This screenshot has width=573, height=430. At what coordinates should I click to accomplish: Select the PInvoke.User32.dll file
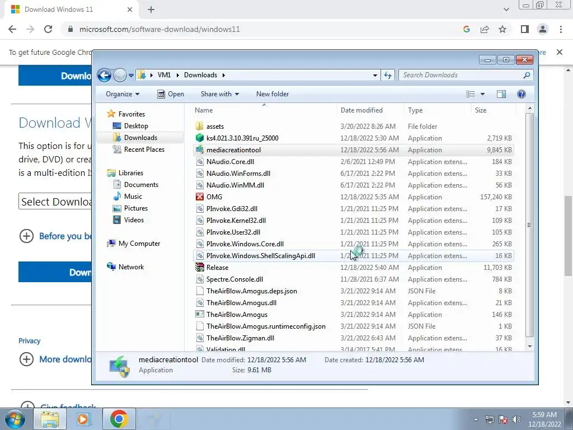click(354, 232)
